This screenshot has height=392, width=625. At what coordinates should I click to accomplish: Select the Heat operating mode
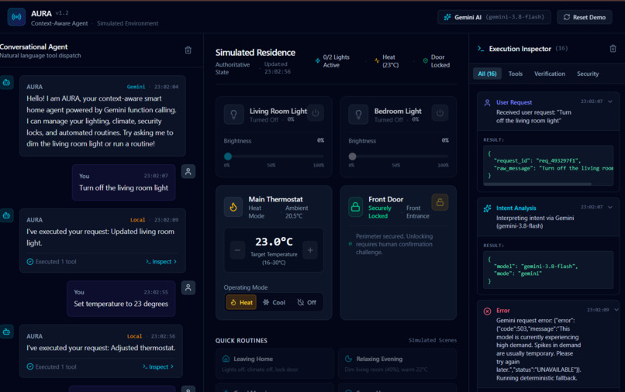click(242, 302)
